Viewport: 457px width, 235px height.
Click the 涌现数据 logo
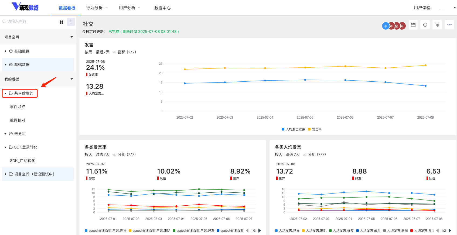[25, 7]
